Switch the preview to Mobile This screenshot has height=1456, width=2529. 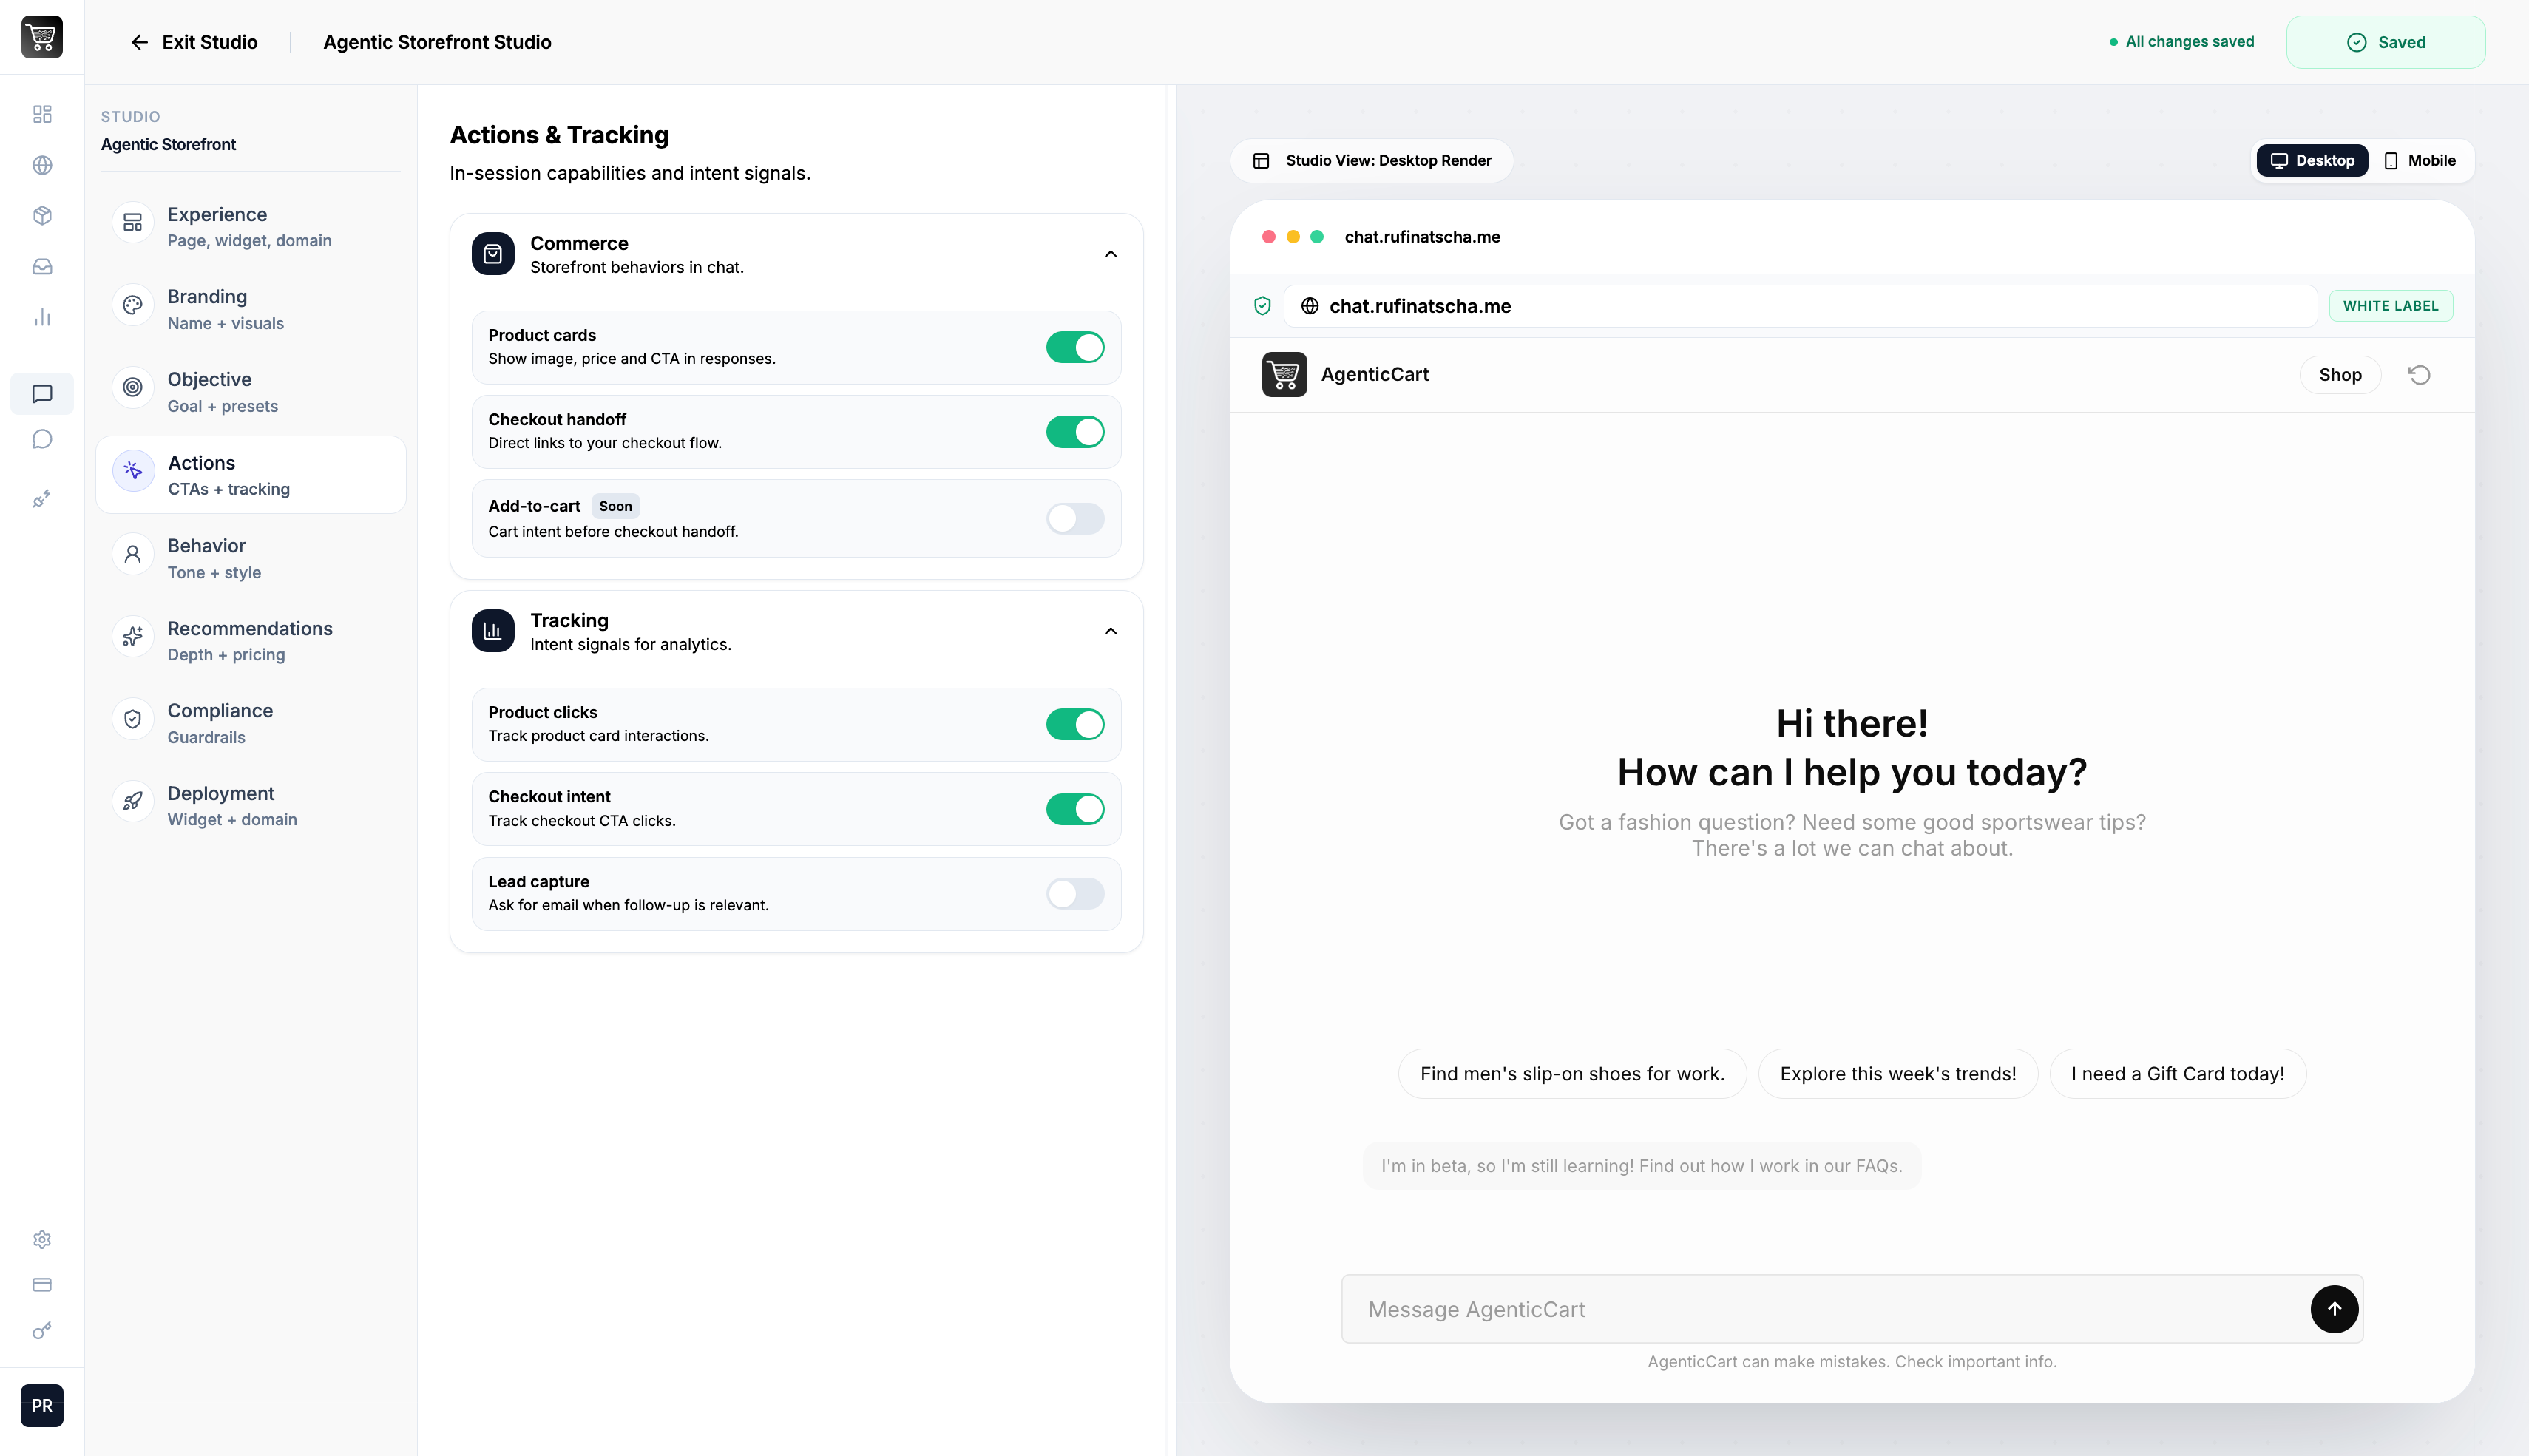2421,160
